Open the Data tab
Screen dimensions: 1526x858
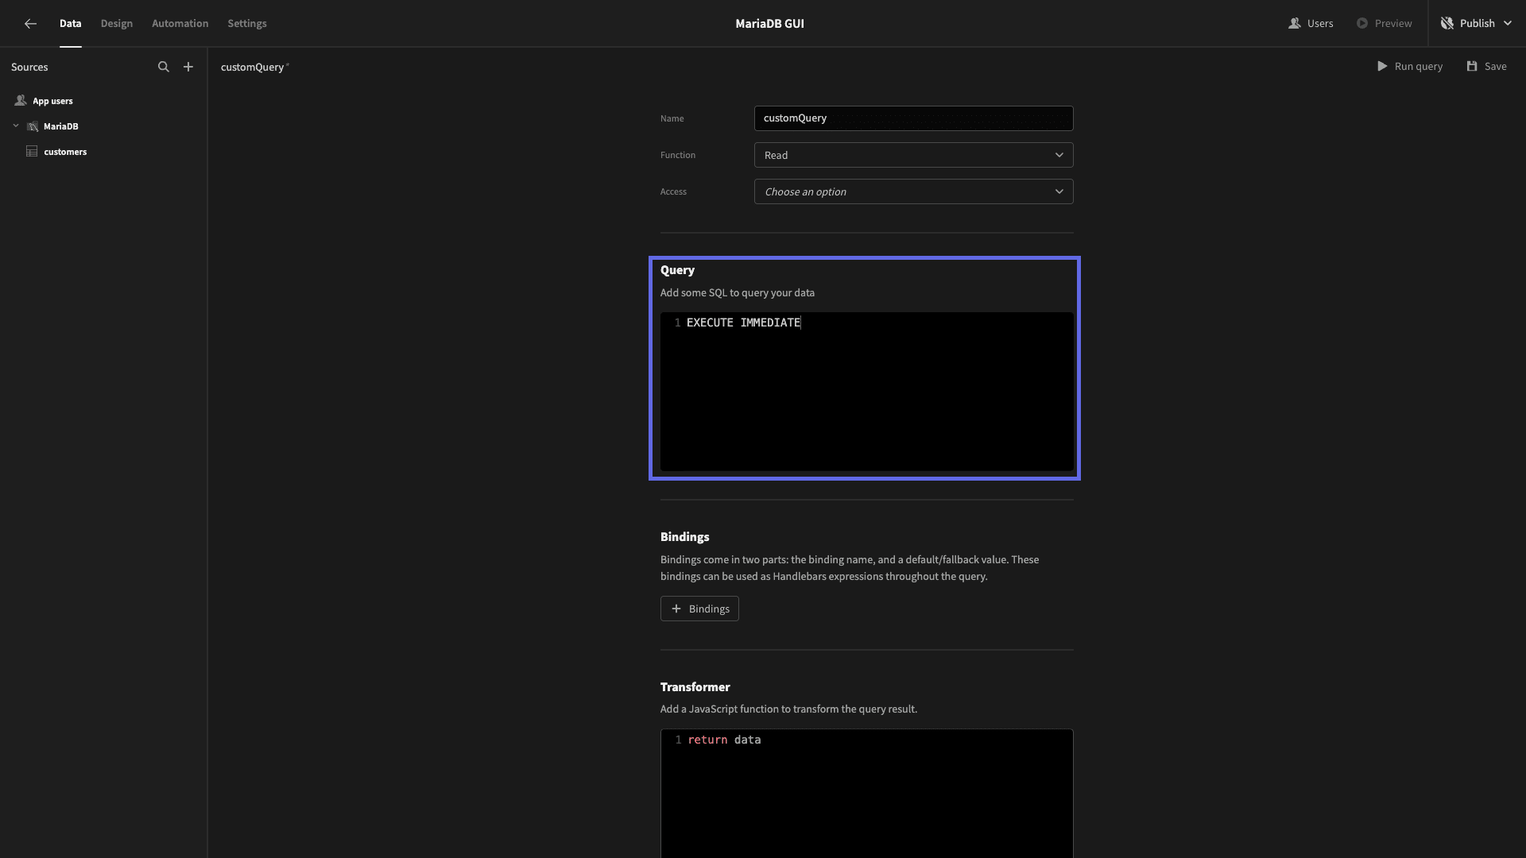click(71, 24)
